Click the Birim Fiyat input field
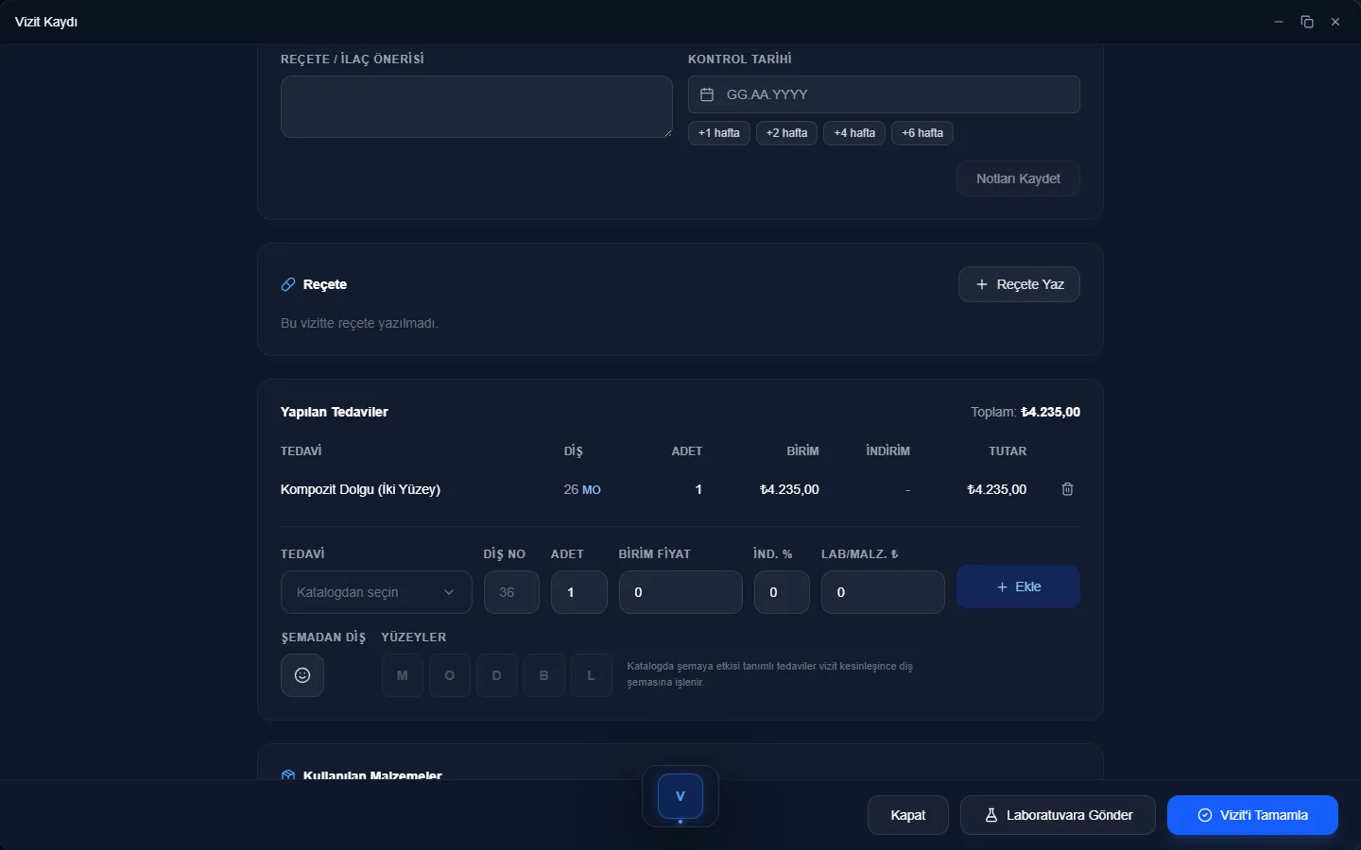Image resolution: width=1361 pixels, height=850 pixels. pos(680,592)
